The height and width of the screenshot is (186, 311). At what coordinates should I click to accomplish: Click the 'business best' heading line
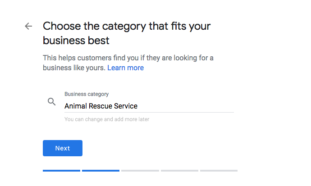coord(76,41)
